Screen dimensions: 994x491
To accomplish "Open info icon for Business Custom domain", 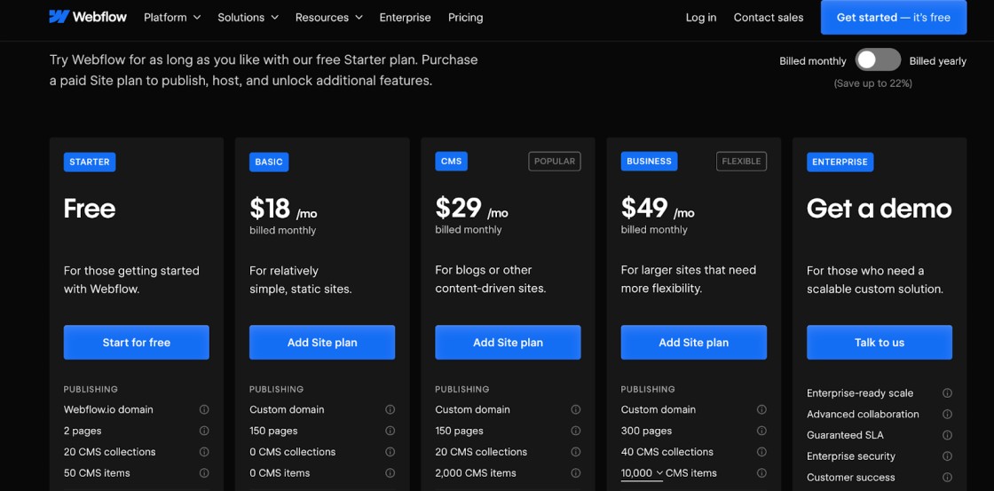I will pos(761,410).
